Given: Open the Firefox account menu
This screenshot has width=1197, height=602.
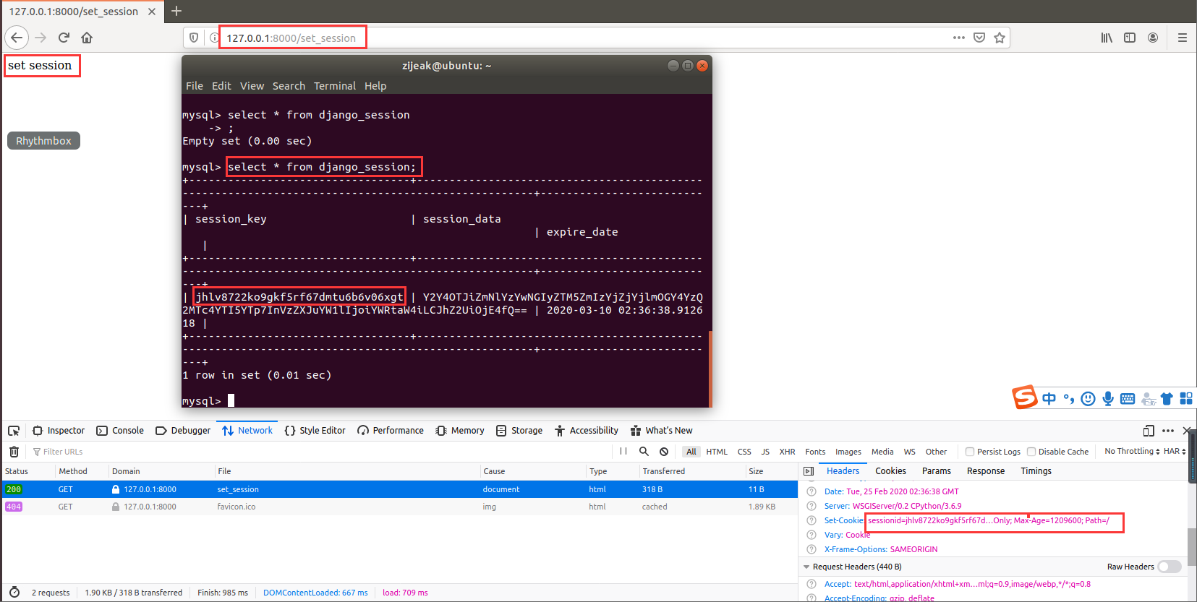Looking at the screenshot, I should pyautogui.click(x=1153, y=38).
